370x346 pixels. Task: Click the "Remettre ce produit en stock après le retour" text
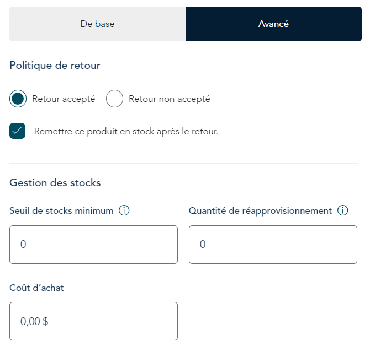point(126,131)
